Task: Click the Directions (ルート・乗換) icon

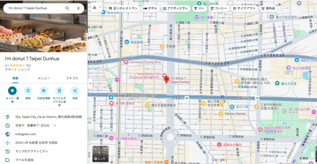Action: click(x=12, y=90)
